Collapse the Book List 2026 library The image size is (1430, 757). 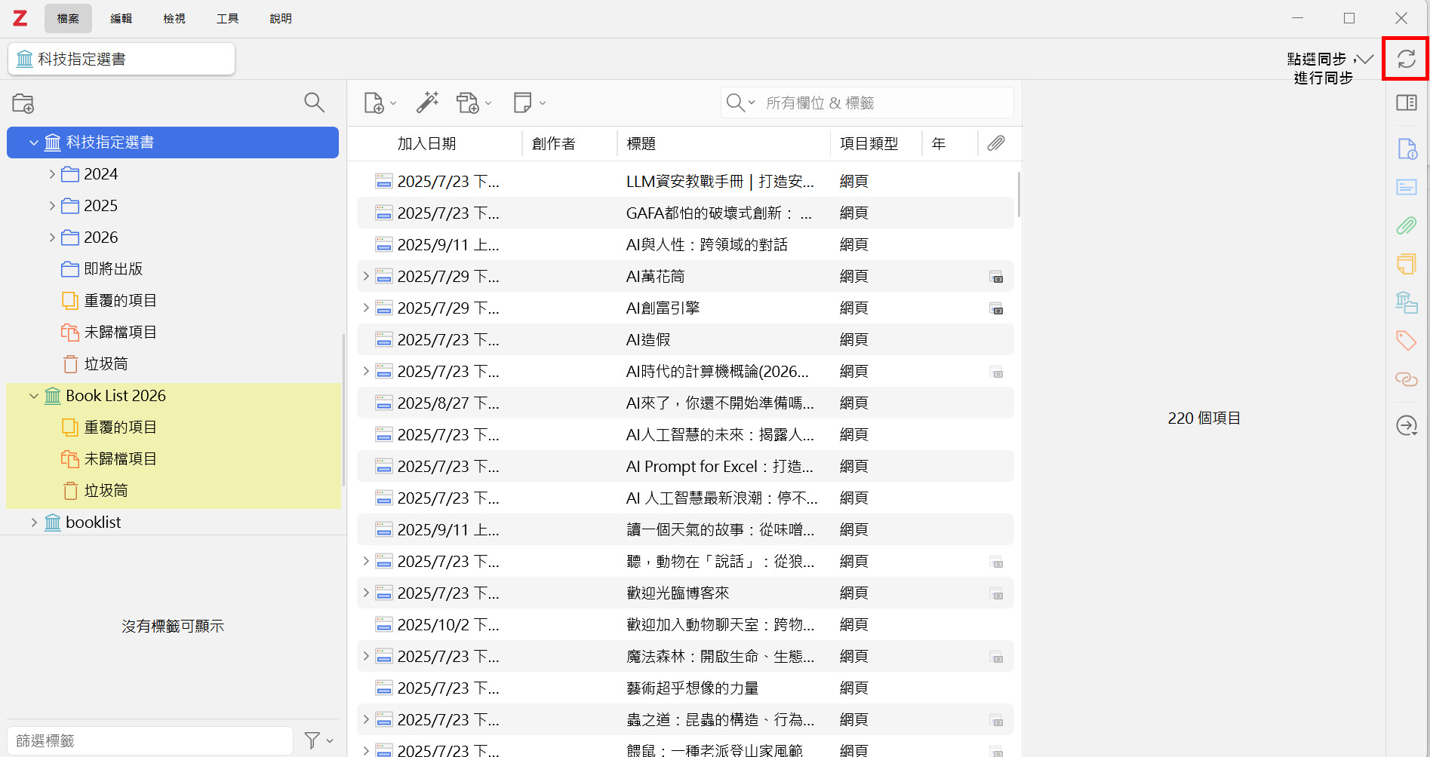point(34,396)
